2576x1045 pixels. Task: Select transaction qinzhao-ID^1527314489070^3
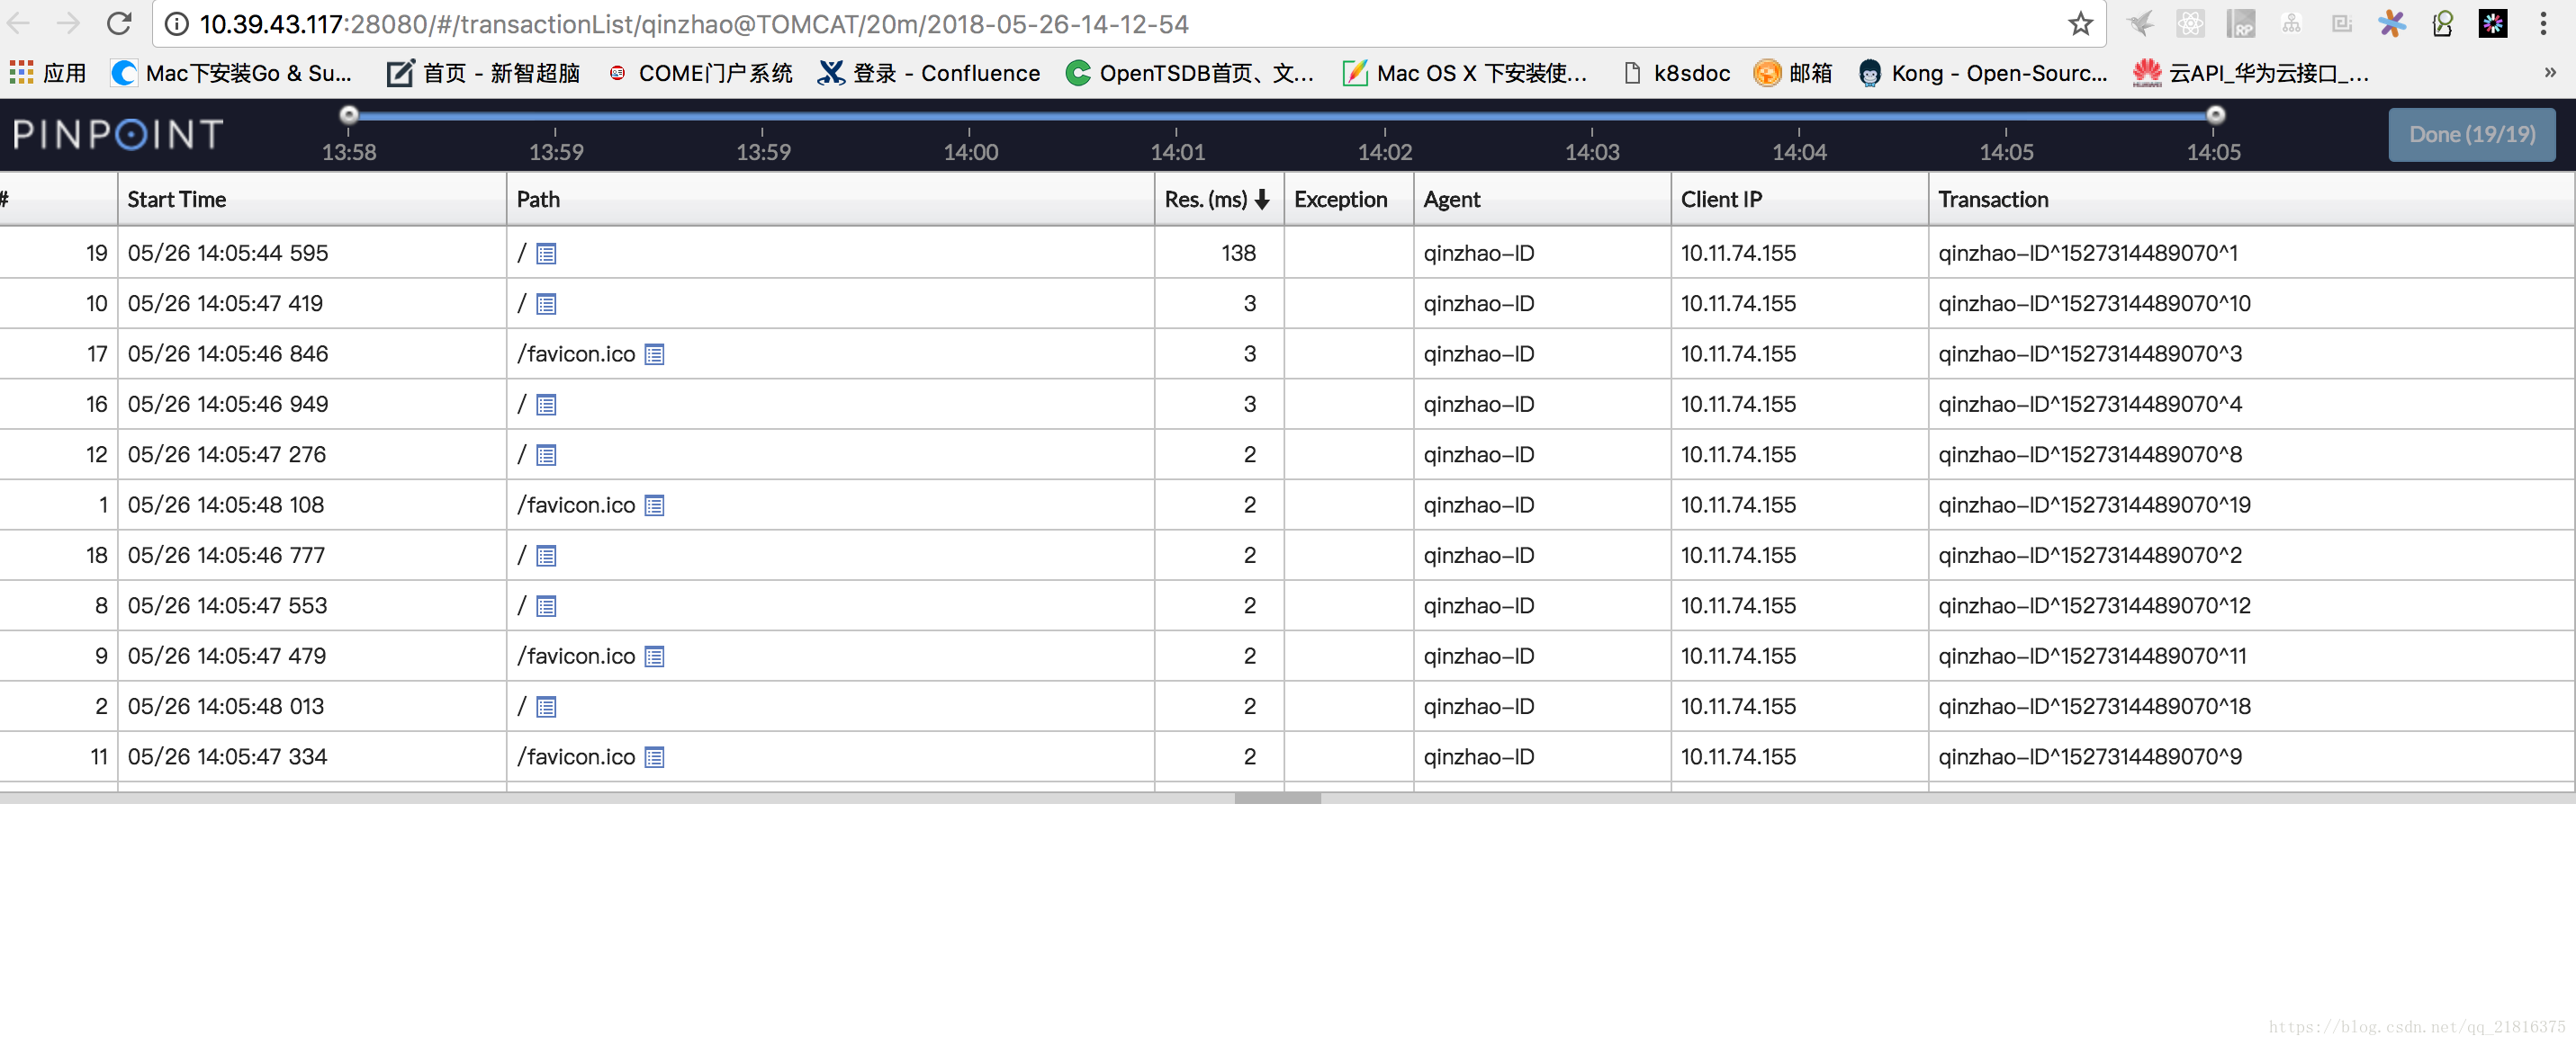pyautogui.click(x=2090, y=354)
